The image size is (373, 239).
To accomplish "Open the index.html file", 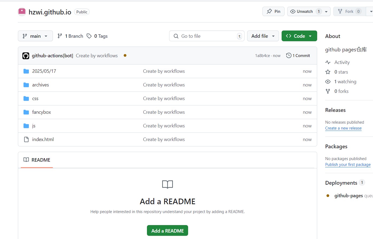I will [43, 139].
